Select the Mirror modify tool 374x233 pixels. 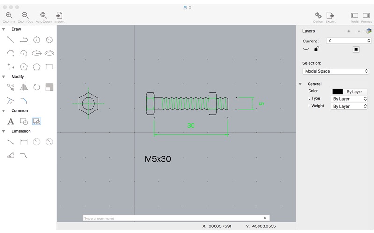(24, 87)
